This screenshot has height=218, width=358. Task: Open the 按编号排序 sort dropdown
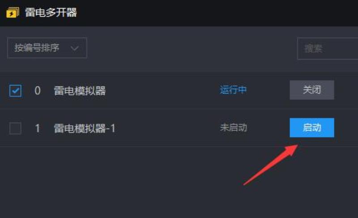[47, 48]
